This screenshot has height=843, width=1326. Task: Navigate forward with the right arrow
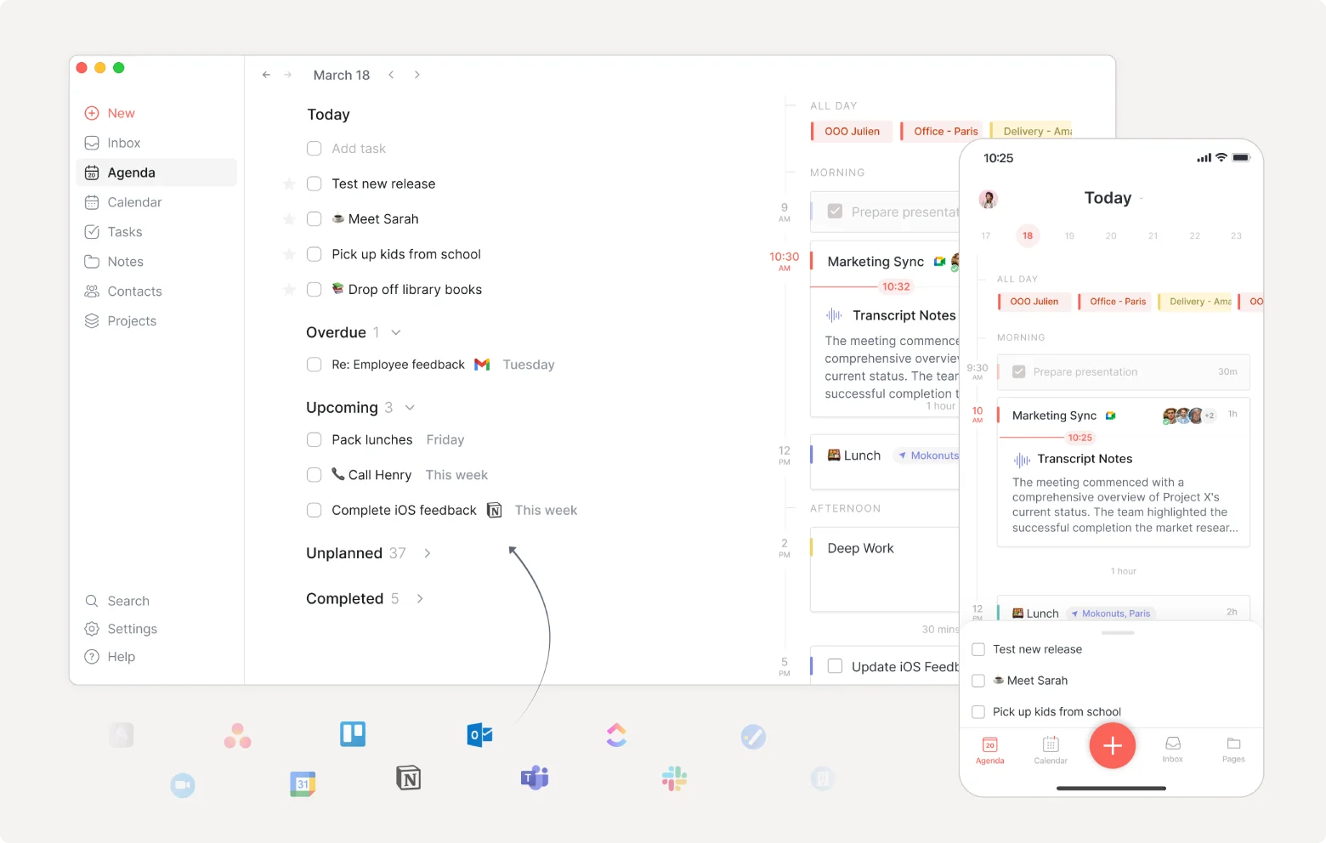(x=288, y=75)
